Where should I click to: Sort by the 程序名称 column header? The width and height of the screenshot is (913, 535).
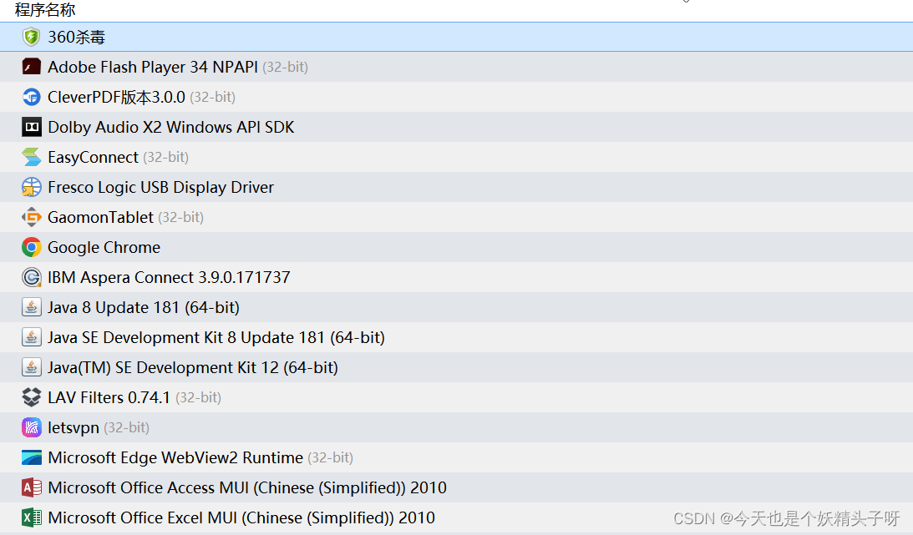pos(45,9)
